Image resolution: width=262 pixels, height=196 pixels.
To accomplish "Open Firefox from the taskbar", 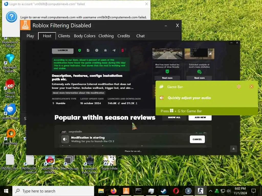I will pos(113,191).
